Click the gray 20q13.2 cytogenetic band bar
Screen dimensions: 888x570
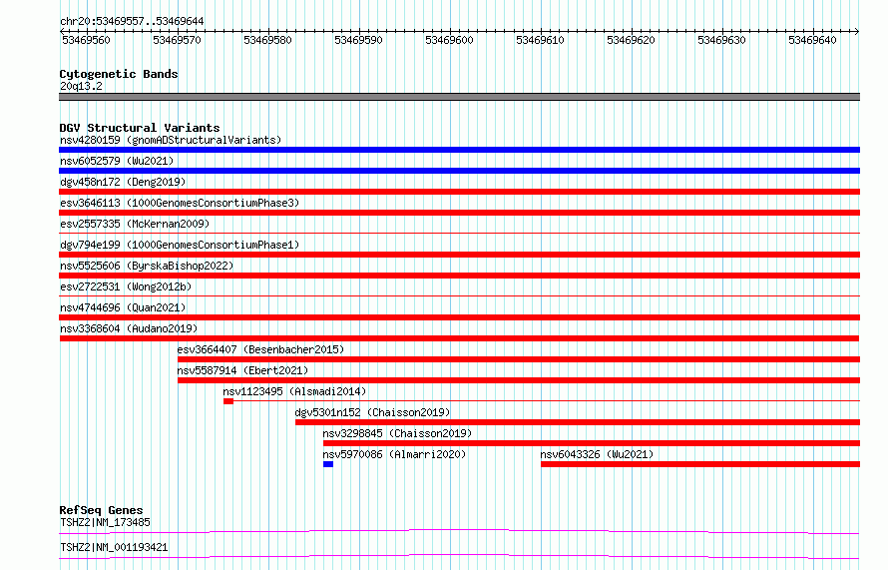[x=459, y=97]
